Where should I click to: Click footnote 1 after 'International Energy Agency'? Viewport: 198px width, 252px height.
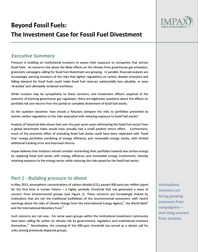[123, 202]
